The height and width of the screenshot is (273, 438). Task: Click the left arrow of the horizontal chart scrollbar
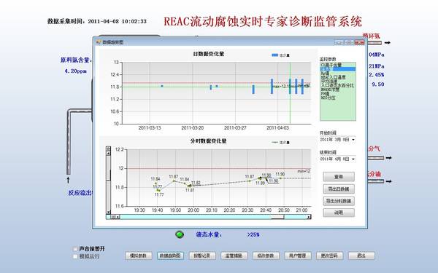[x=118, y=217]
